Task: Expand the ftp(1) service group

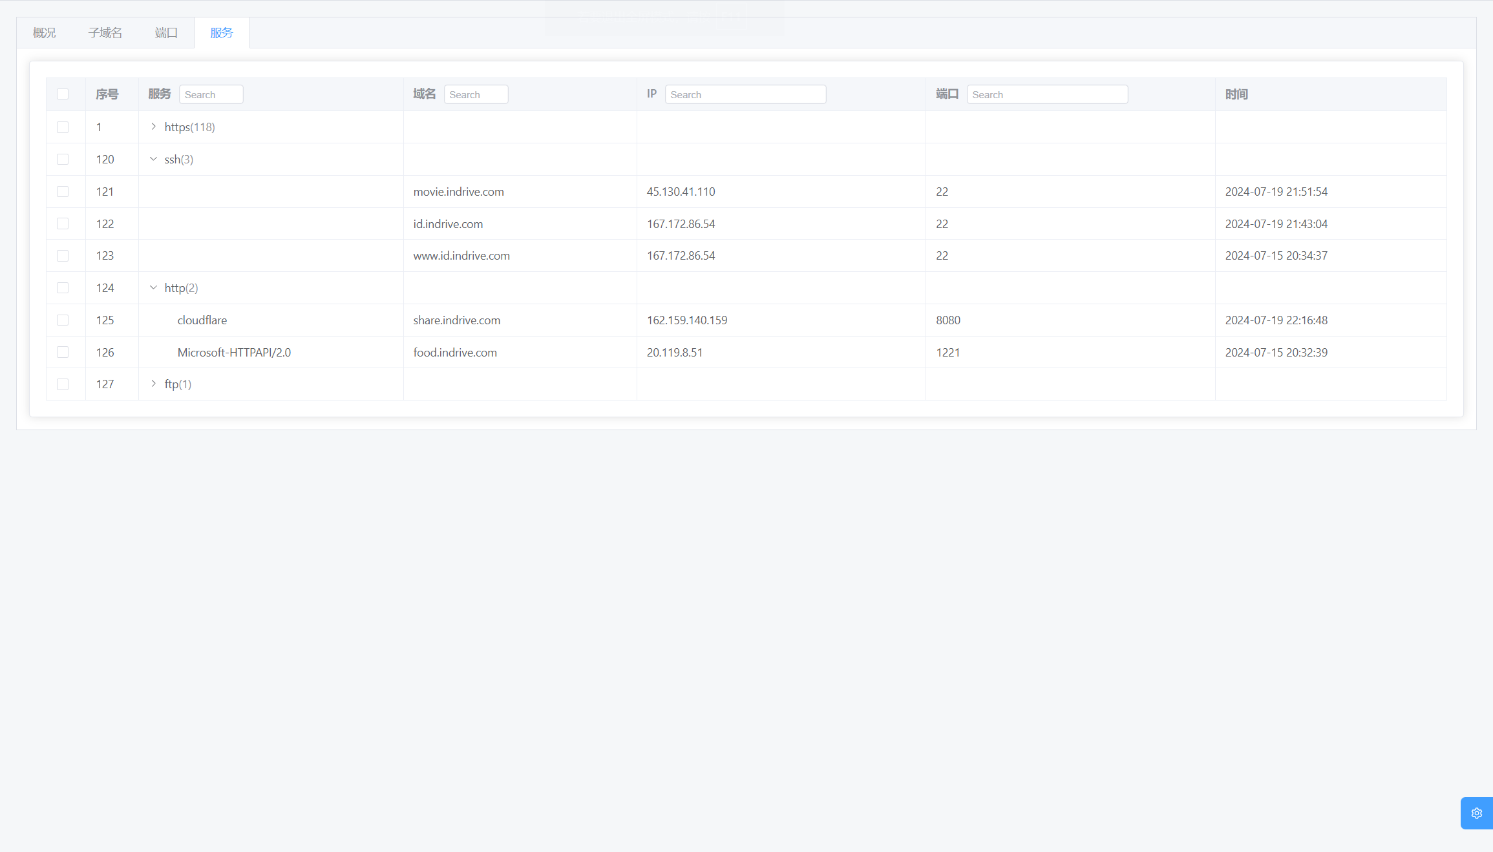Action: [153, 384]
